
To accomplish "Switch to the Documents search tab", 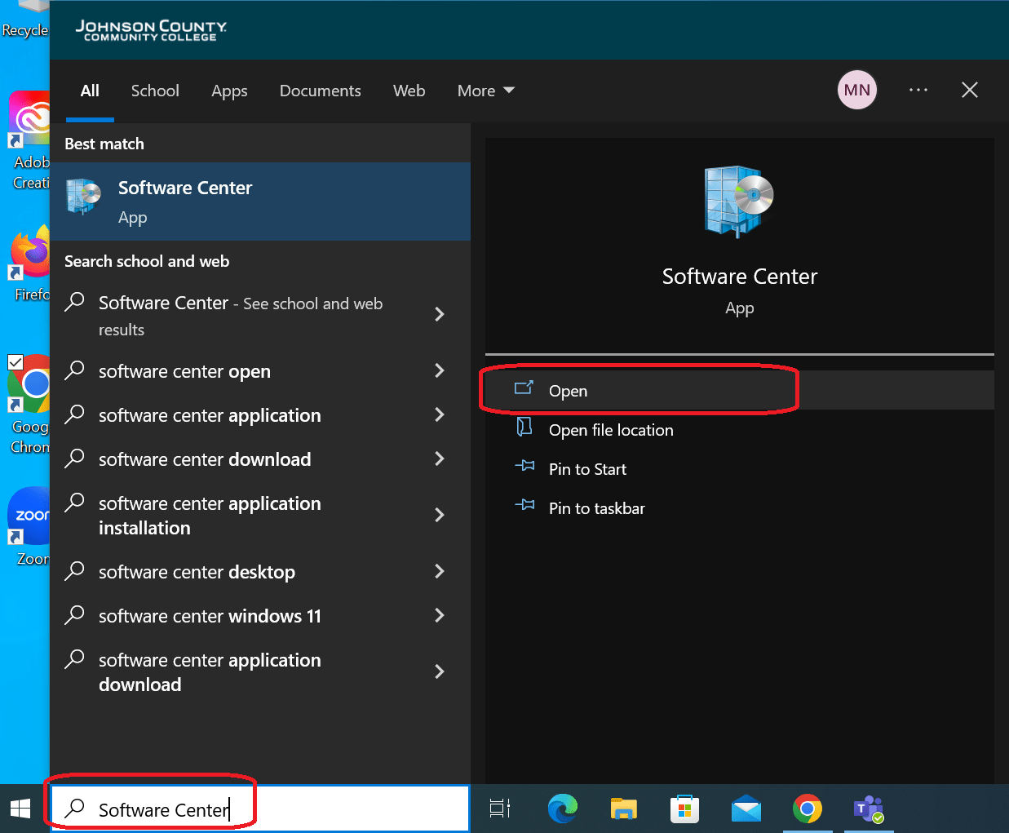I will 320,91.
